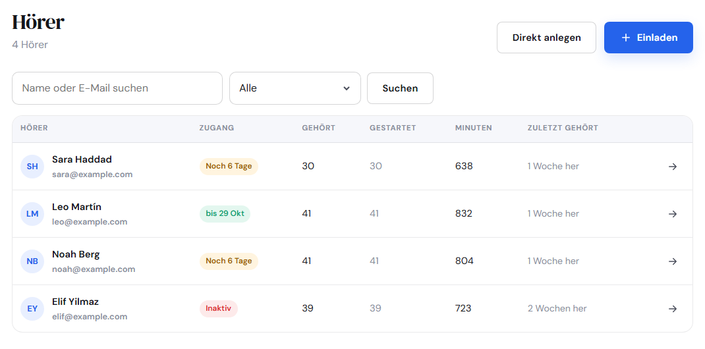705x349 pixels.
Task: Click the bis 29 Okt badge
Action: (225, 214)
